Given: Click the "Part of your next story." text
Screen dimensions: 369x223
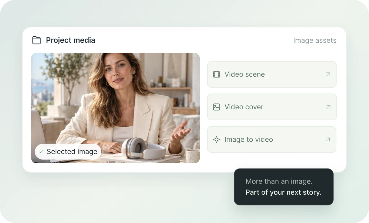Looking at the screenshot, I should pos(284,192).
